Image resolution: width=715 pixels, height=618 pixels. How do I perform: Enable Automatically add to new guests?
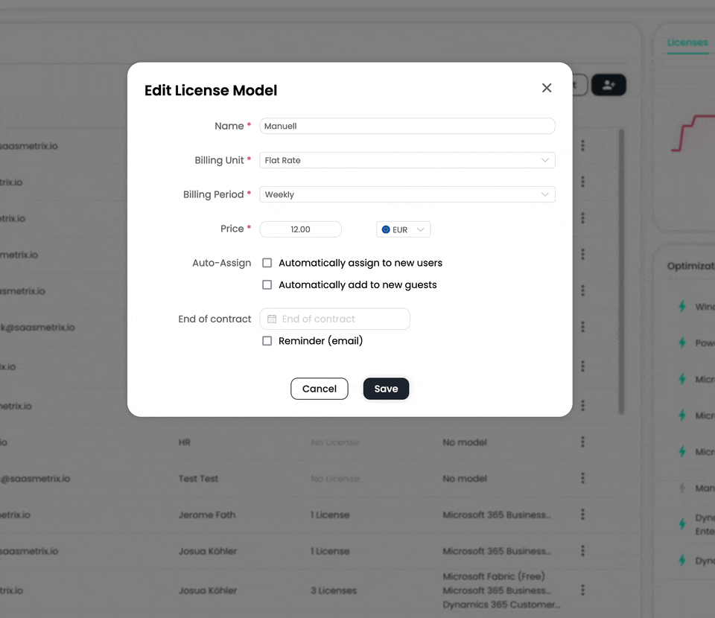(x=267, y=284)
